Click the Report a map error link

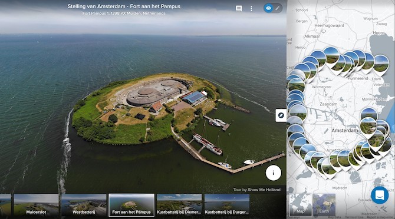coord(380,217)
